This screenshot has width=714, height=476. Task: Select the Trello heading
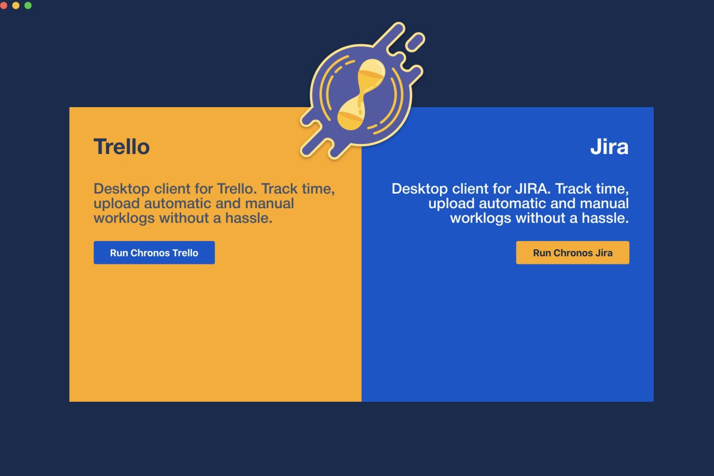click(x=122, y=147)
